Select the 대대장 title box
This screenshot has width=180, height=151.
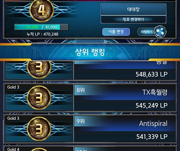[133, 9]
